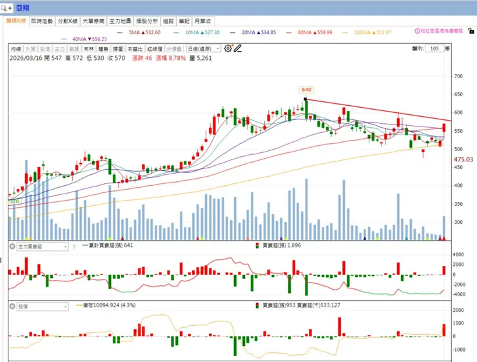Click the 10MA 527.30 legend entry

(197, 32)
